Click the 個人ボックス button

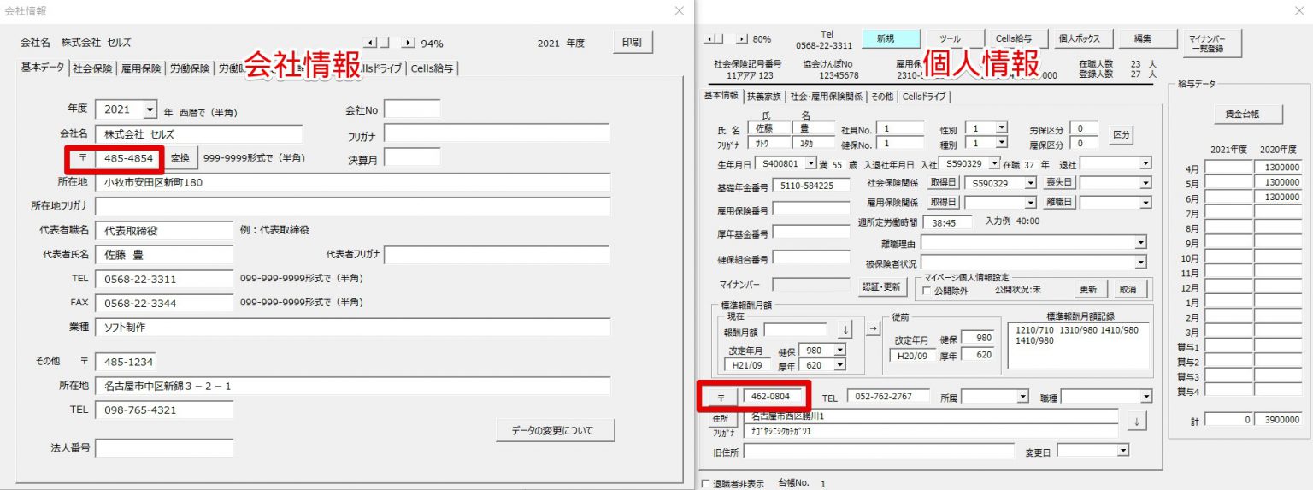pyautogui.click(x=1084, y=38)
